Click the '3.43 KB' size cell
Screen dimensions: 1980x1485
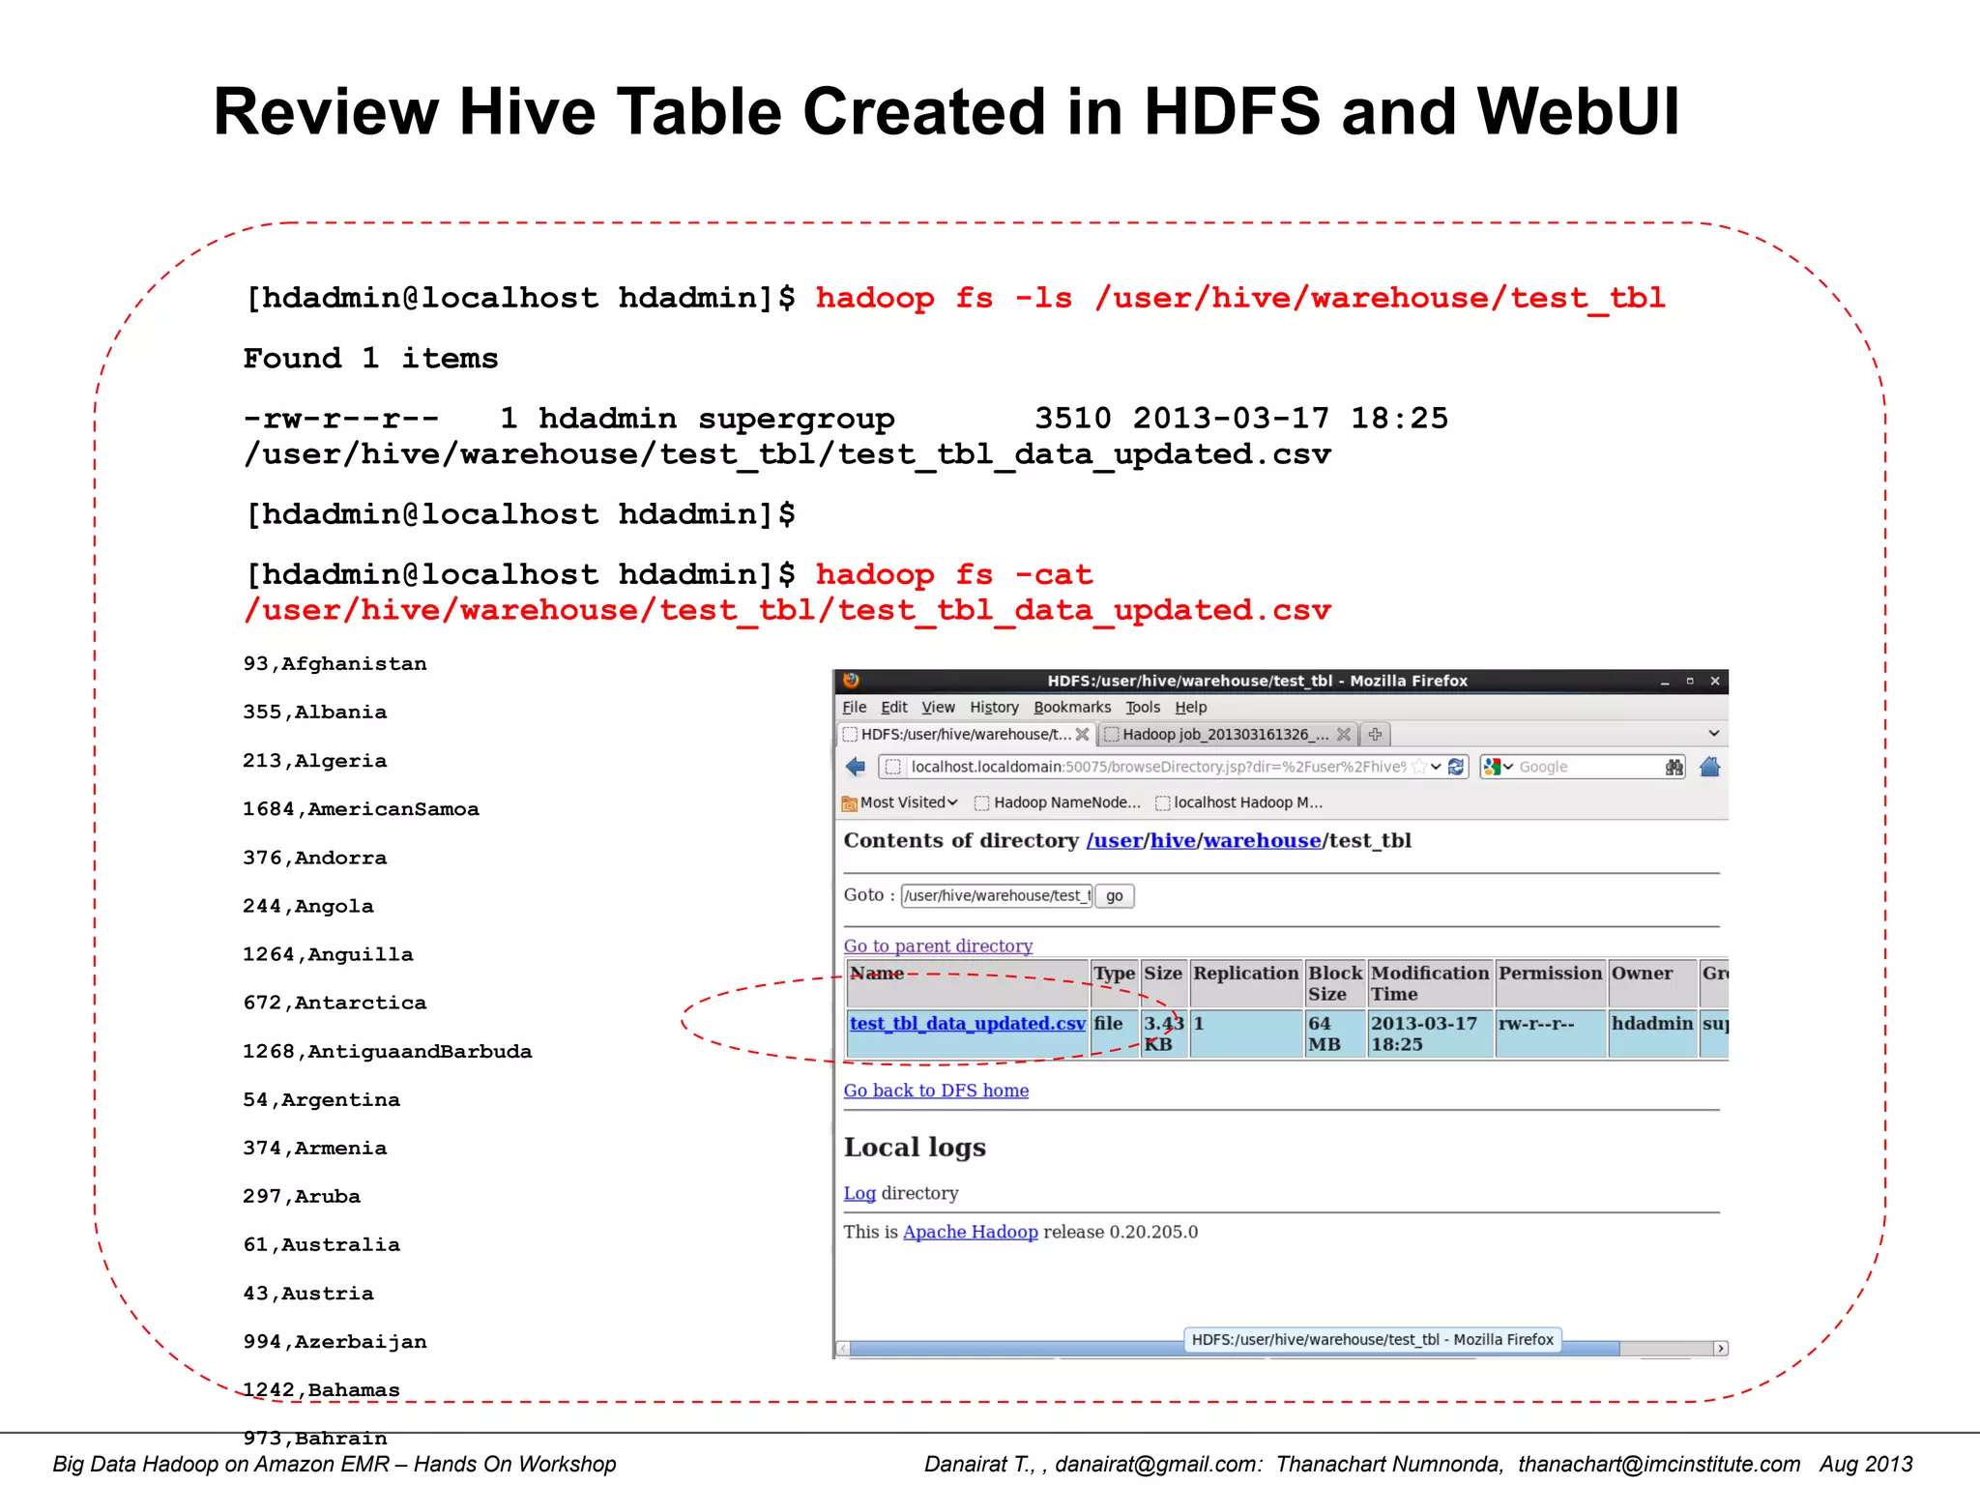point(1164,1034)
